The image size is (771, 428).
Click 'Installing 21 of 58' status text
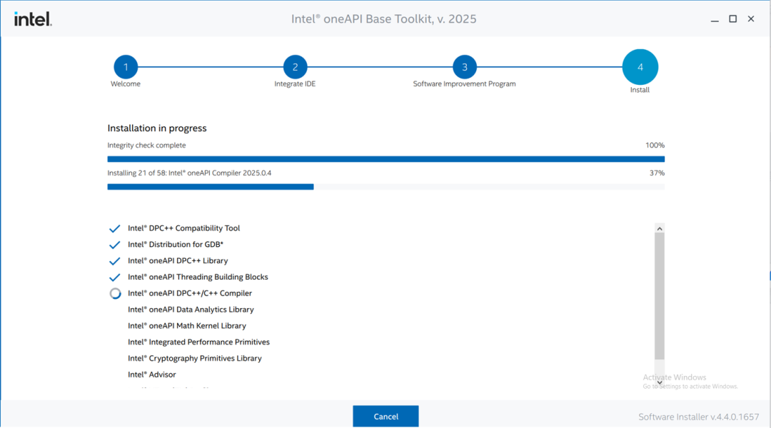coord(189,173)
